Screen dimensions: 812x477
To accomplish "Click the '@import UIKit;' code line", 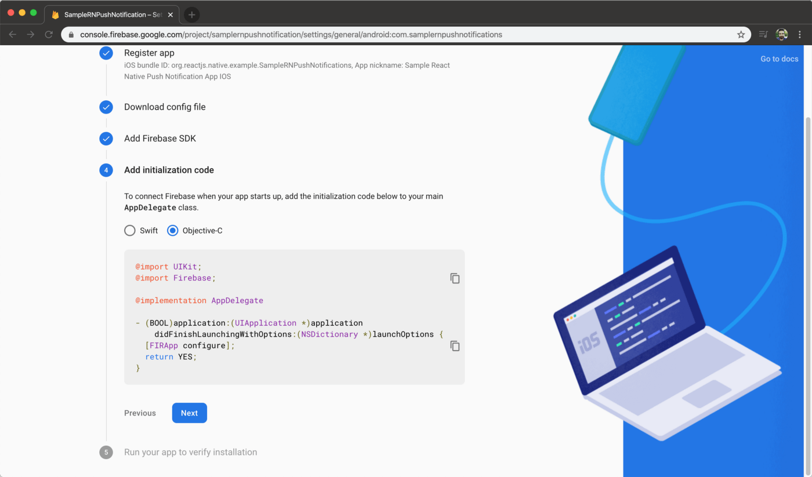I will tap(168, 267).
